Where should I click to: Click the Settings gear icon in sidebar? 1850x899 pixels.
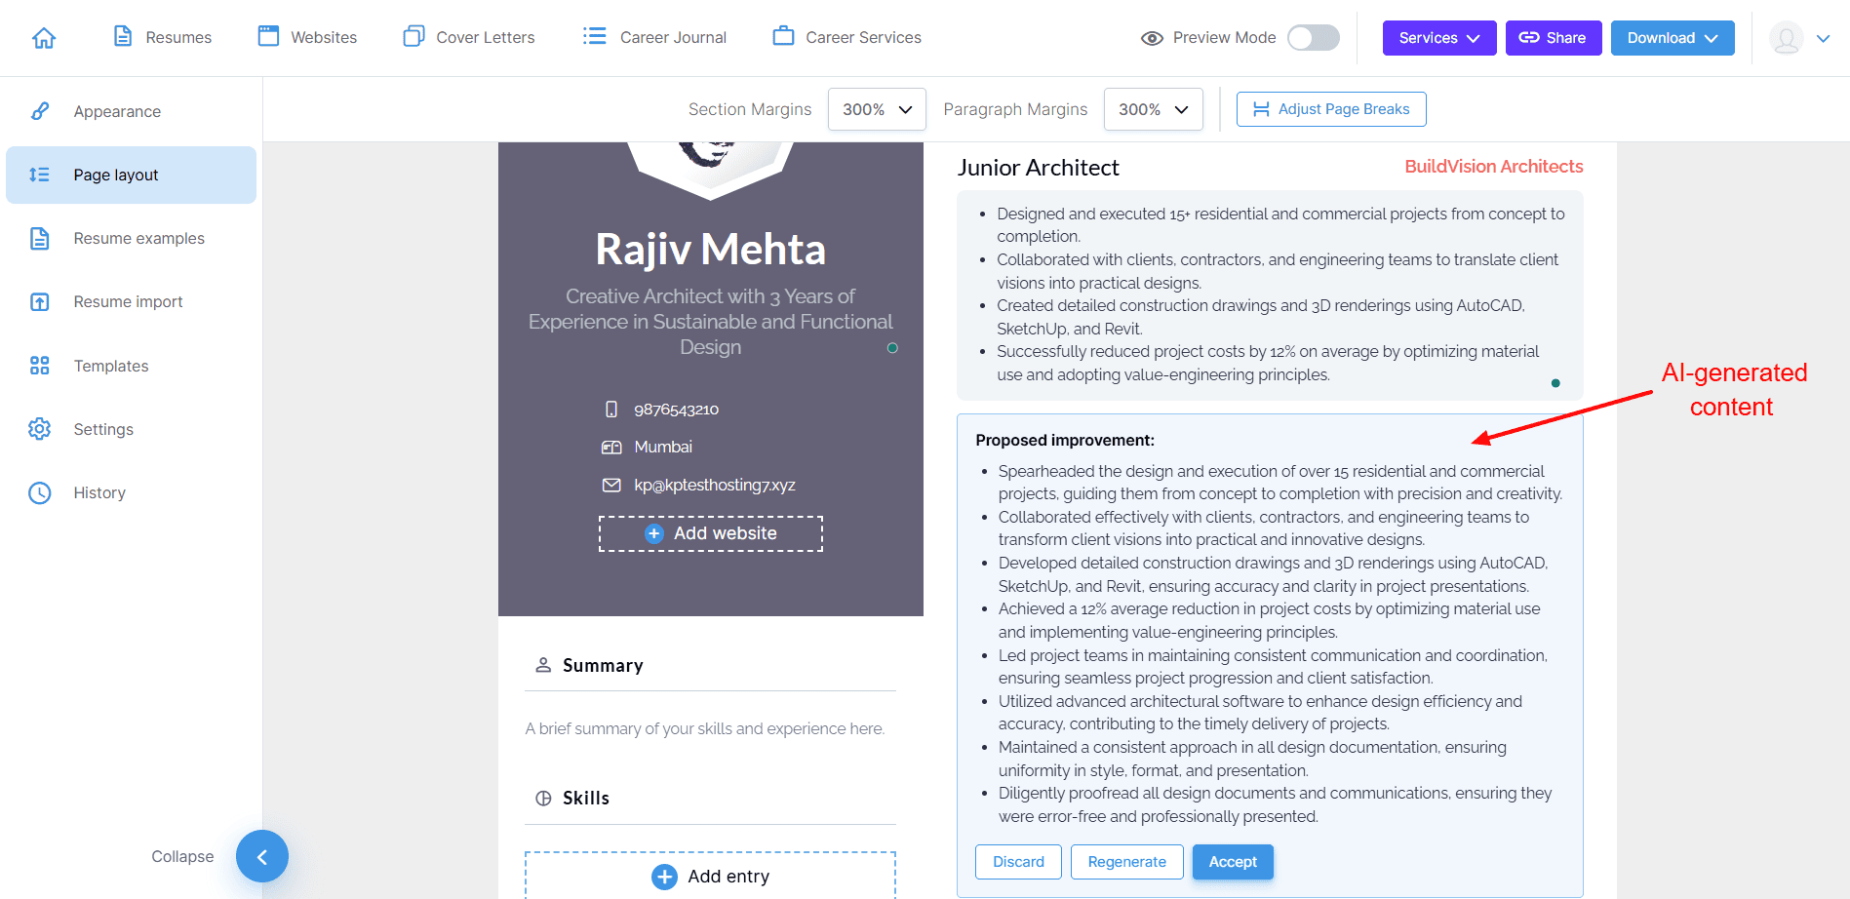pyautogui.click(x=40, y=429)
